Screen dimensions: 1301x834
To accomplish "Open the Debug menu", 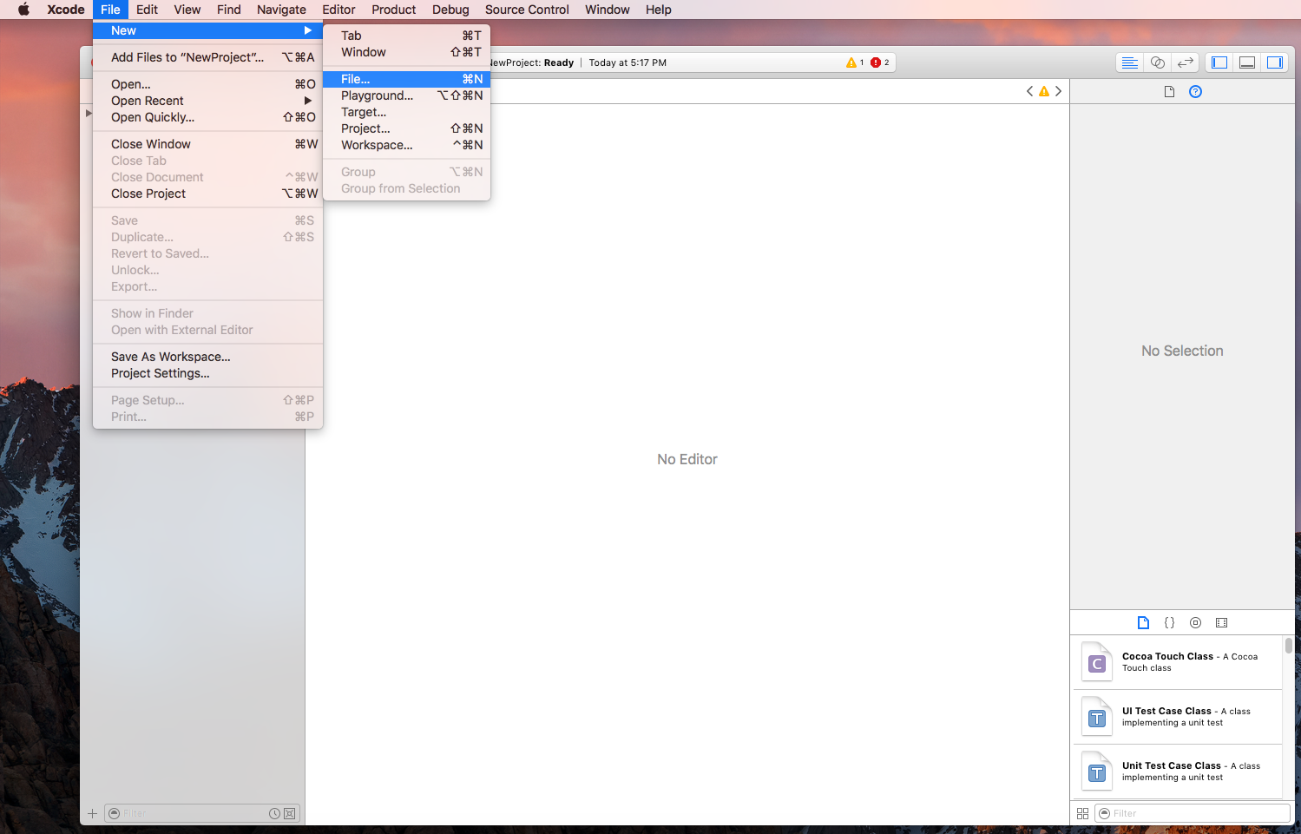I will [450, 10].
